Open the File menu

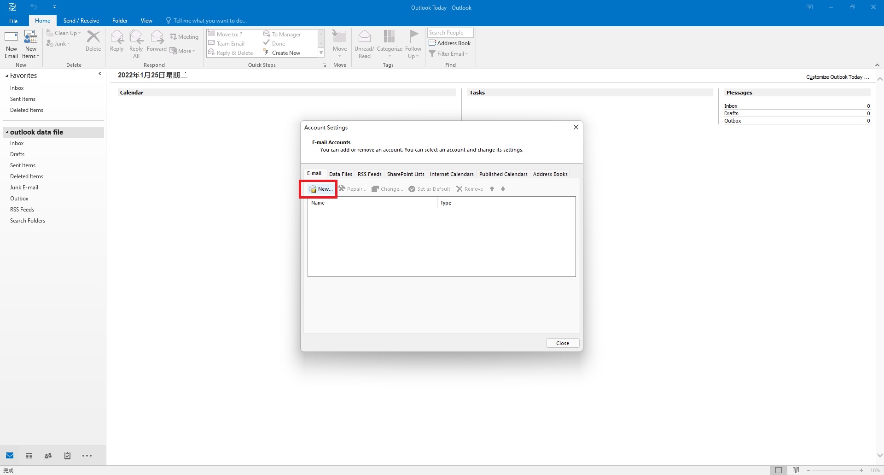pyautogui.click(x=14, y=21)
